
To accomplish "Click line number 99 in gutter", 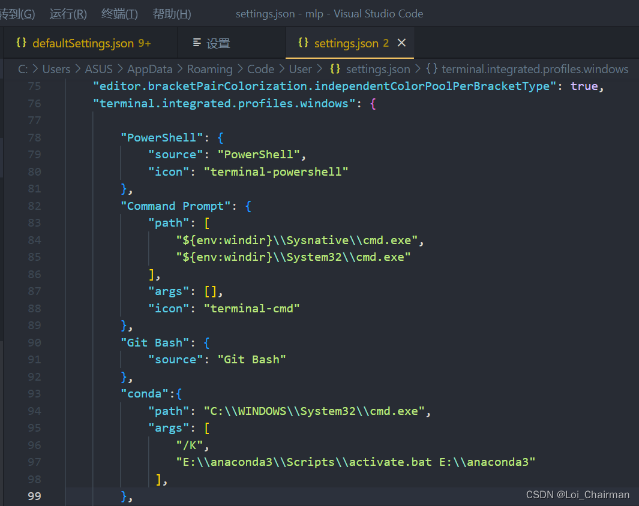I will (35, 496).
